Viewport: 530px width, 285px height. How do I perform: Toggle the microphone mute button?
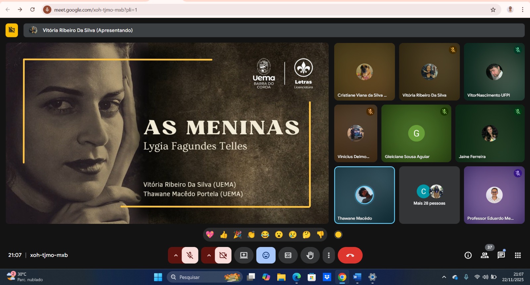[x=190, y=255]
